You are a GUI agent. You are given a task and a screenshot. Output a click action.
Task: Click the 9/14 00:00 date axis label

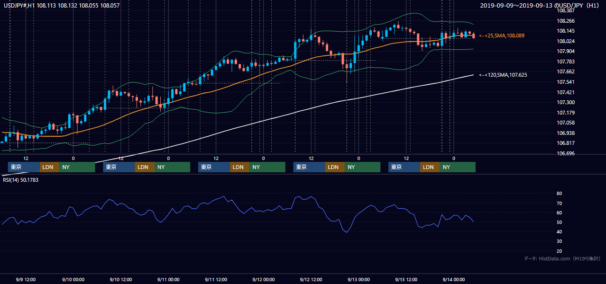click(454, 279)
